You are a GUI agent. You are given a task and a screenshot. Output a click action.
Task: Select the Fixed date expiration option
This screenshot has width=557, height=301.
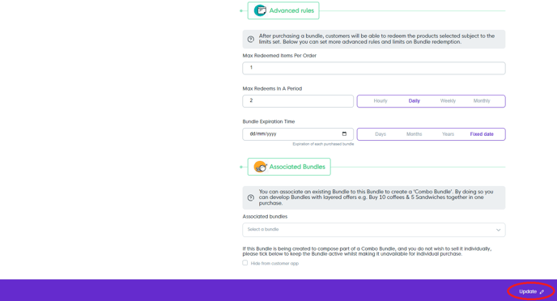(x=482, y=134)
